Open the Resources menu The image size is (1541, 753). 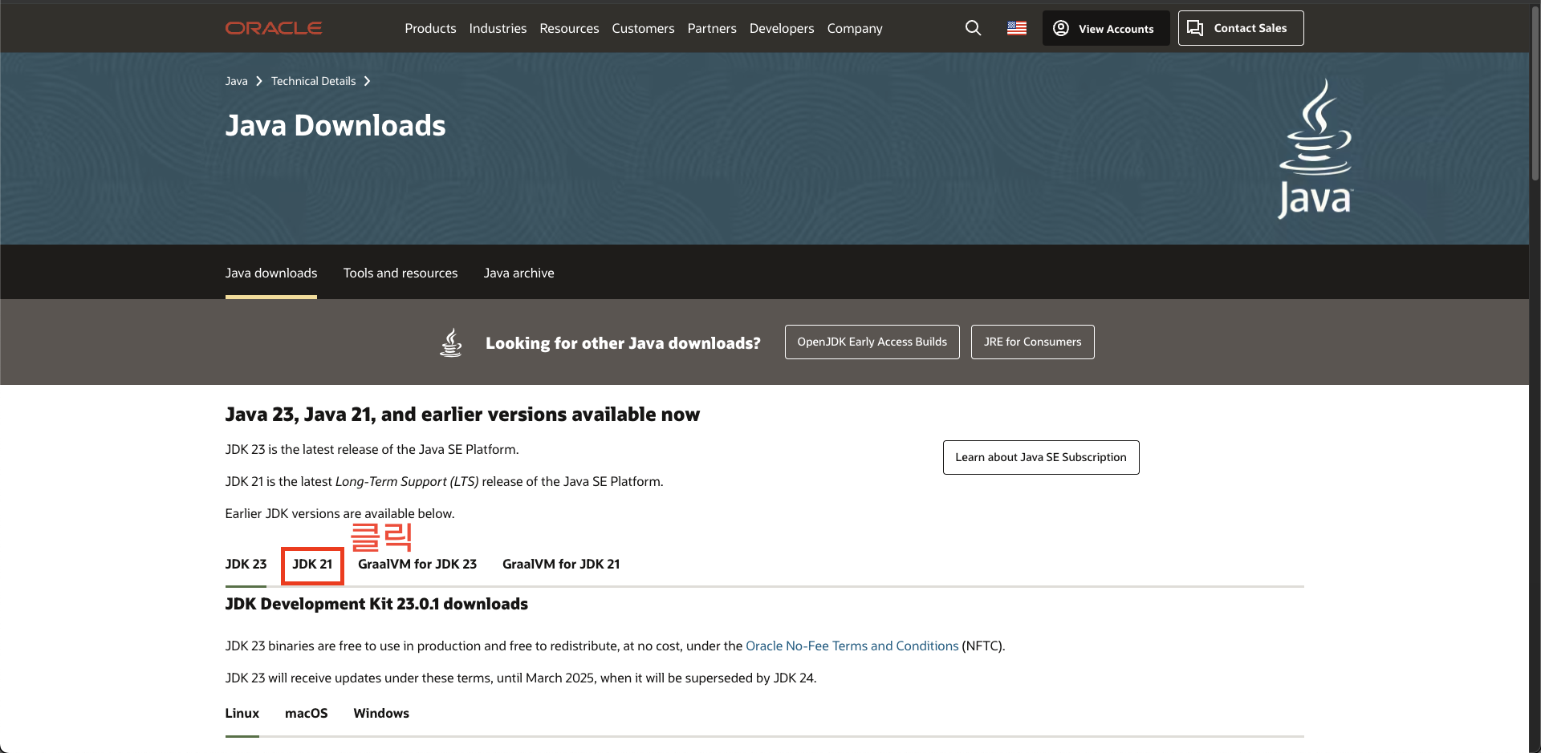coord(569,28)
